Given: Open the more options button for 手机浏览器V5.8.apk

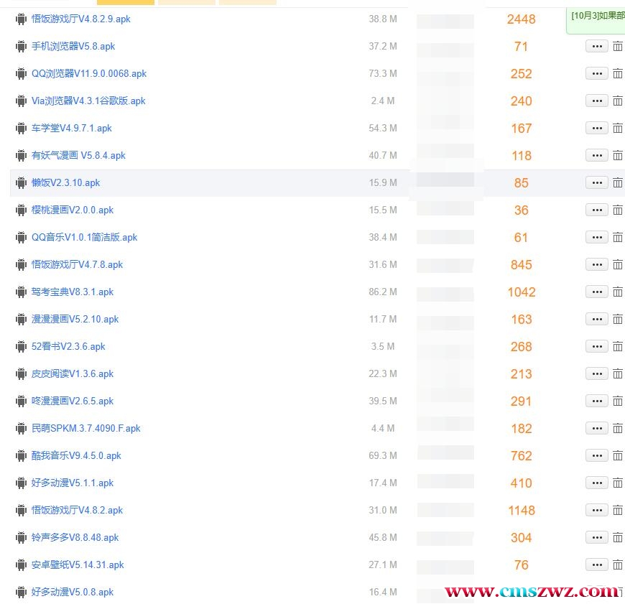Looking at the screenshot, I should click(x=597, y=46).
